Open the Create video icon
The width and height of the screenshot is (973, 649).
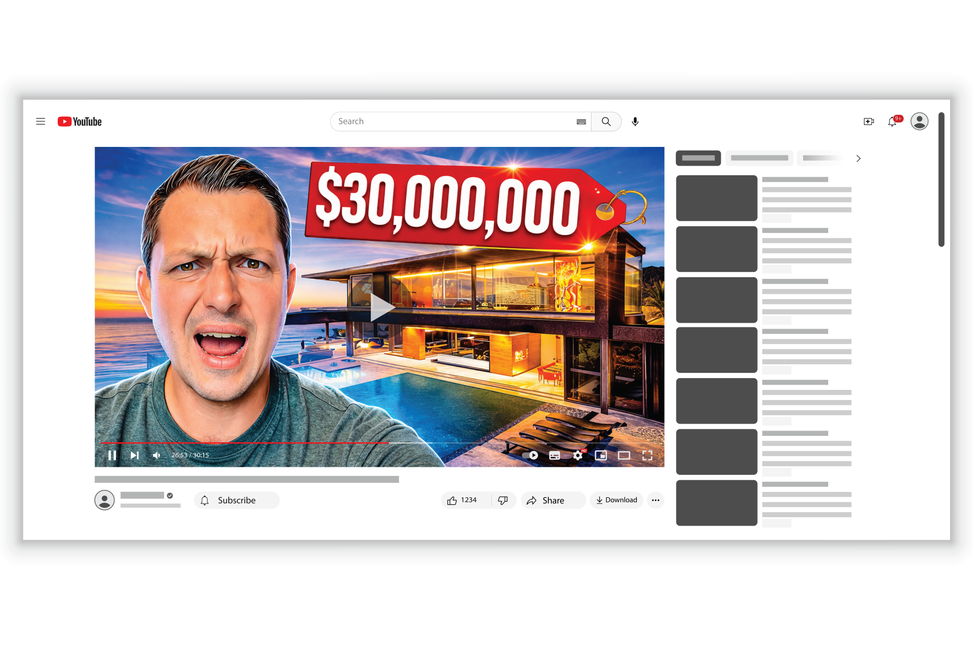(x=868, y=122)
